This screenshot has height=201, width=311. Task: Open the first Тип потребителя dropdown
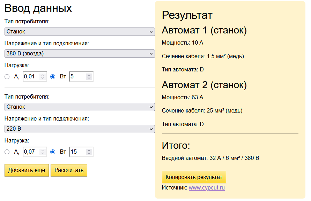click(80, 32)
